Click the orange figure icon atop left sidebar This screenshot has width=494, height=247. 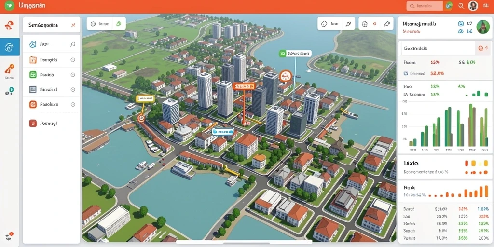[x=9, y=25]
